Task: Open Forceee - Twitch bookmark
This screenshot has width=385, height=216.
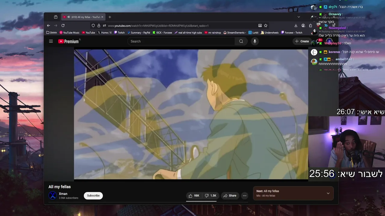Action: [292, 33]
